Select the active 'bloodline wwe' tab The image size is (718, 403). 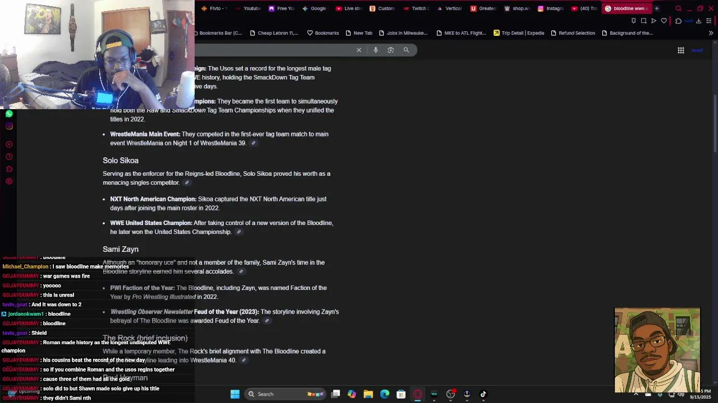click(x=625, y=8)
